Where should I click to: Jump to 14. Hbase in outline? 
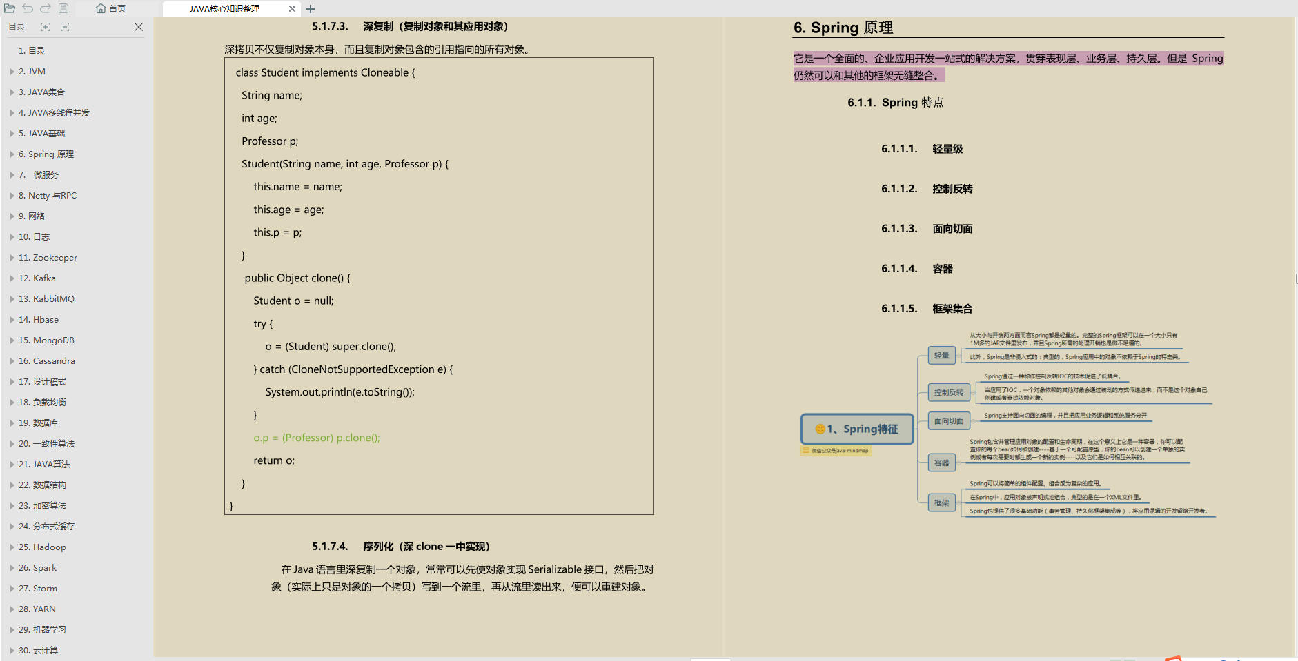pyautogui.click(x=39, y=320)
